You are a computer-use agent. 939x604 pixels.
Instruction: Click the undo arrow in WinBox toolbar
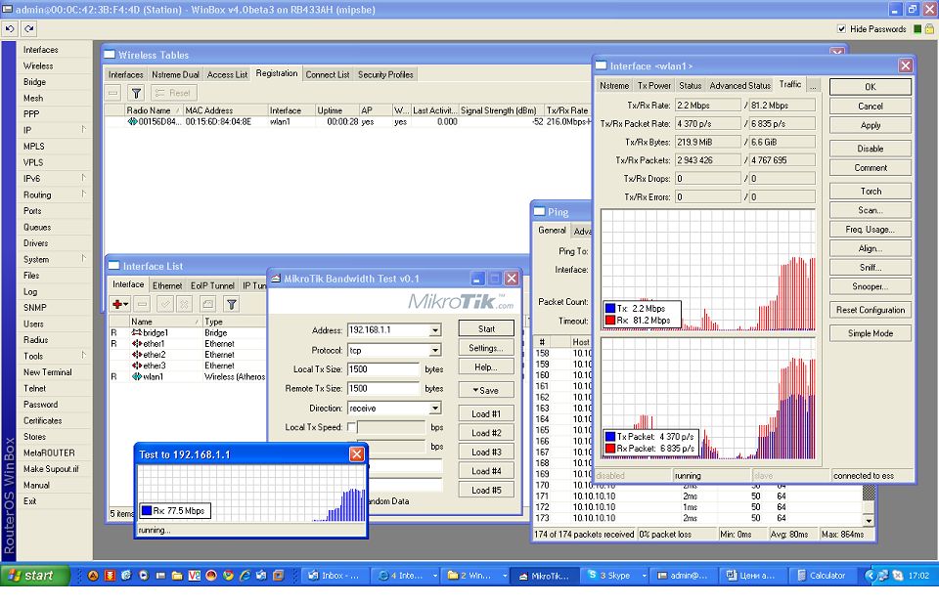click(x=10, y=29)
